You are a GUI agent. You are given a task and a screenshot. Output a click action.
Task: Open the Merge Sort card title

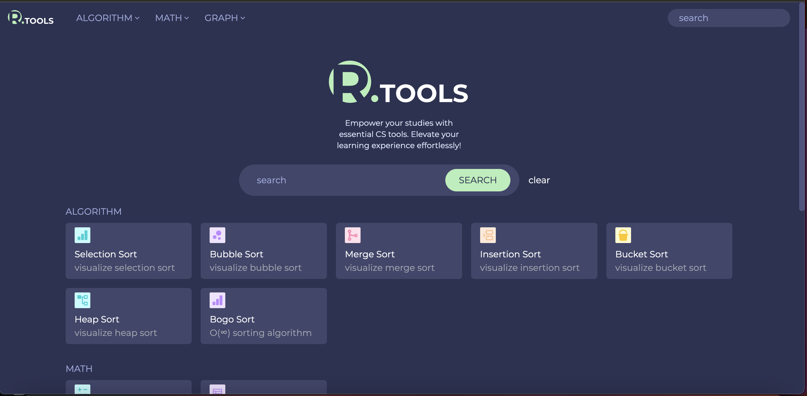pyautogui.click(x=370, y=254)
